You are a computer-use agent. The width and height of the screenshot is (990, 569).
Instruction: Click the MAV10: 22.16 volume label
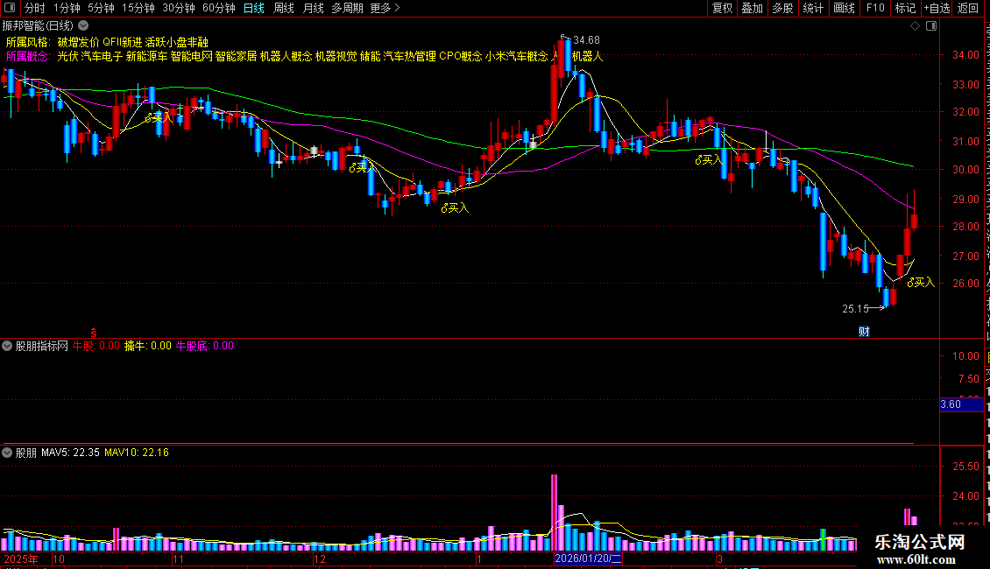click(x=137, y=453)
